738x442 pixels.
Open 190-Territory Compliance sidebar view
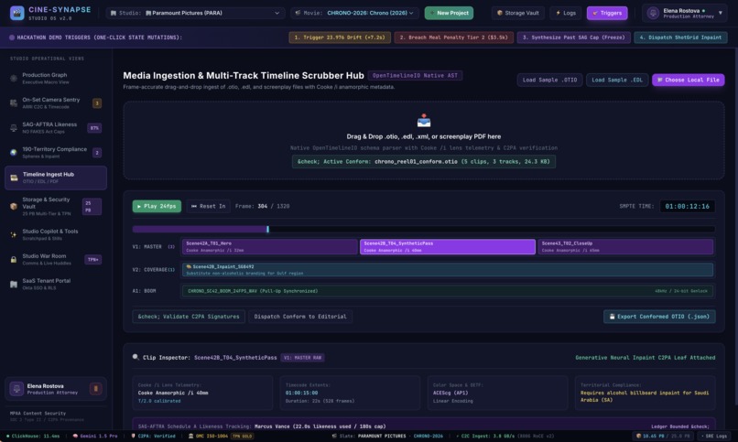pos(56,152)
